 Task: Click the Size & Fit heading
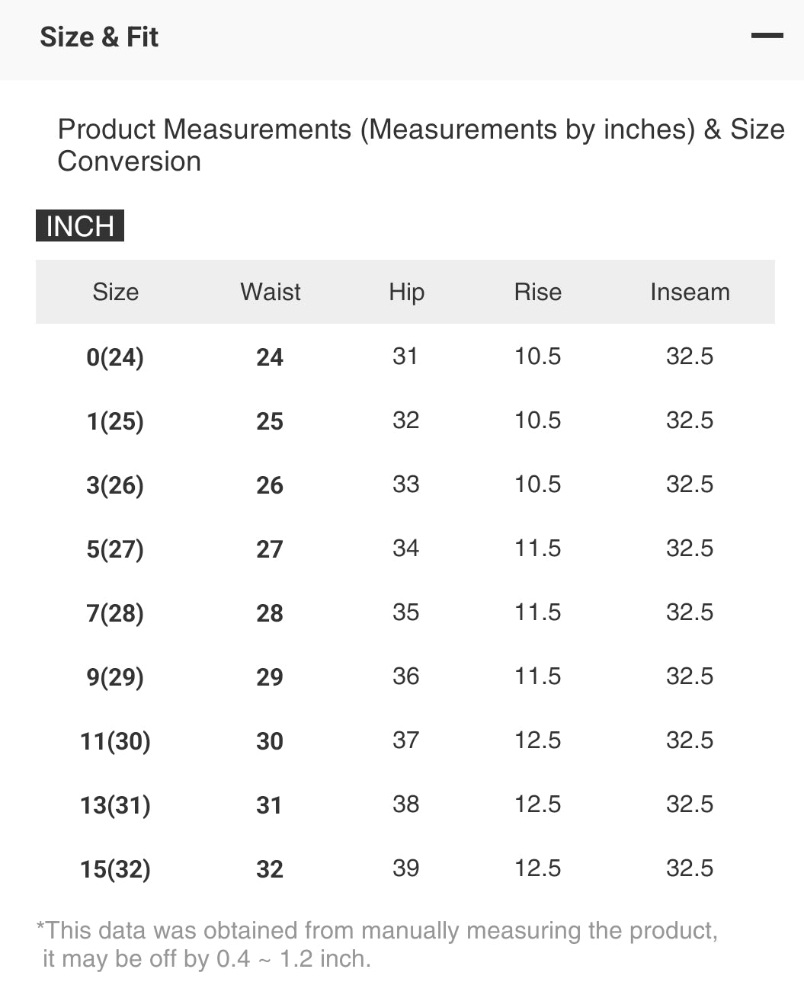click(100, 37)
